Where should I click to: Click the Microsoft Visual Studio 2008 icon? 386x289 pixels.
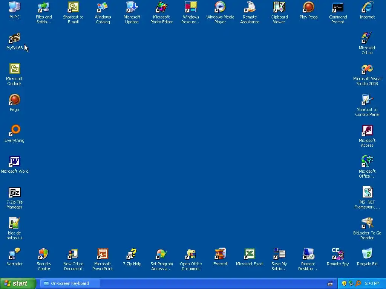[x=367, y=69]
